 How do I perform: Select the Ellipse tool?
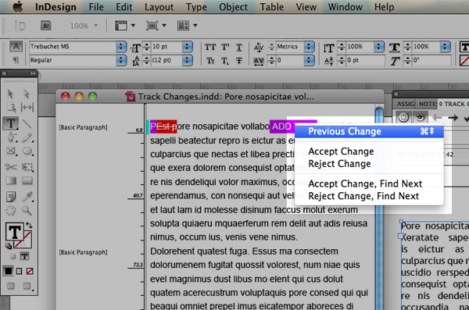click(x=27, y=151)
